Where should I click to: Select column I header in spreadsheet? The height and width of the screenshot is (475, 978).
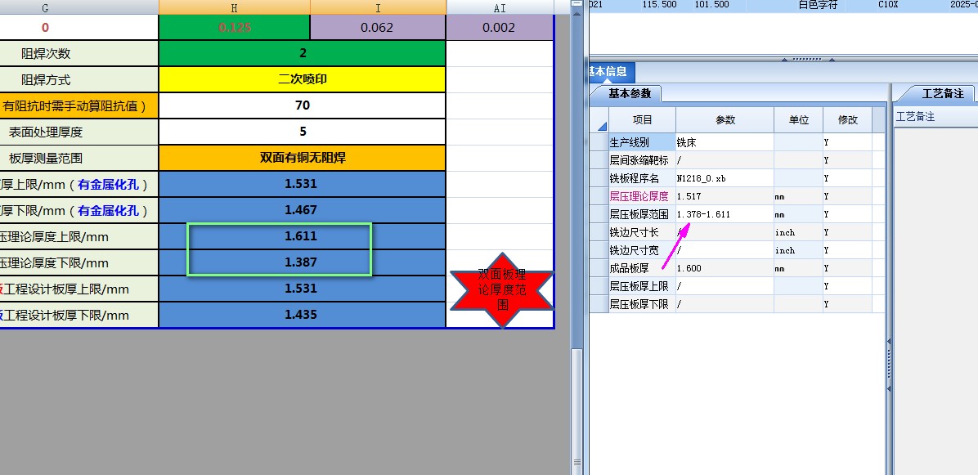tap(378, 7)
